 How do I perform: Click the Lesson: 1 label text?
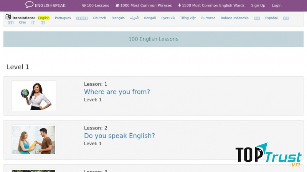coord(96,84)
